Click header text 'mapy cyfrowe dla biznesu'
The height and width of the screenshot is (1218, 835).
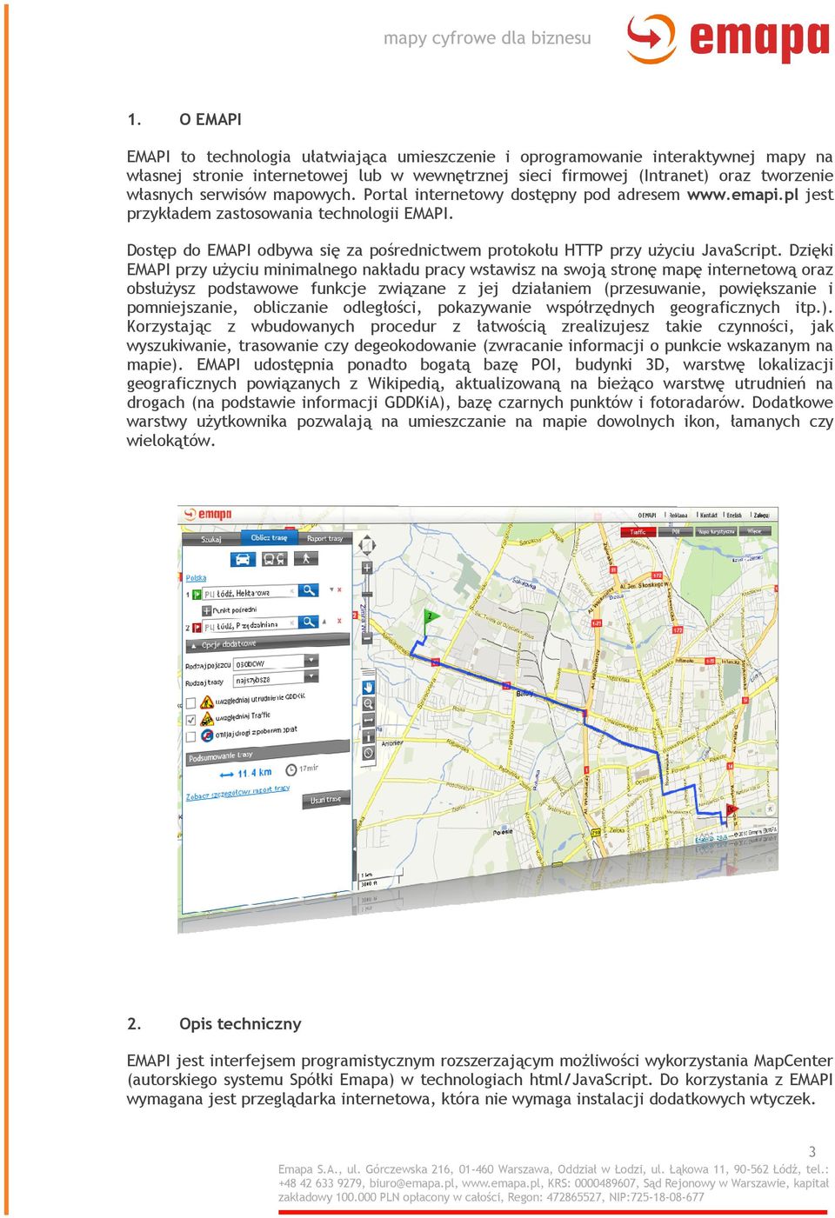pos(487,38)
